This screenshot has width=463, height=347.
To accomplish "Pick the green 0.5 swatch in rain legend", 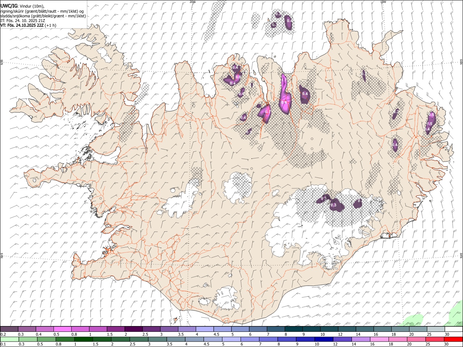I will click(46, 339).
